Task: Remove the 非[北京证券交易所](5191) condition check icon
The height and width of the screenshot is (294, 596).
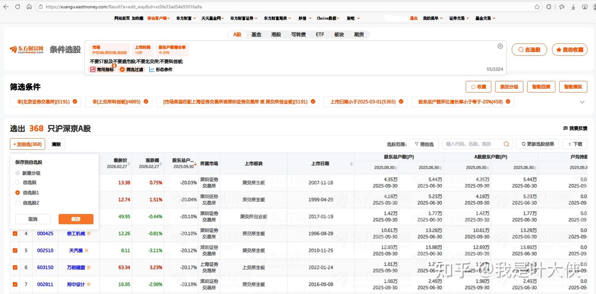Action: (75, 101)
